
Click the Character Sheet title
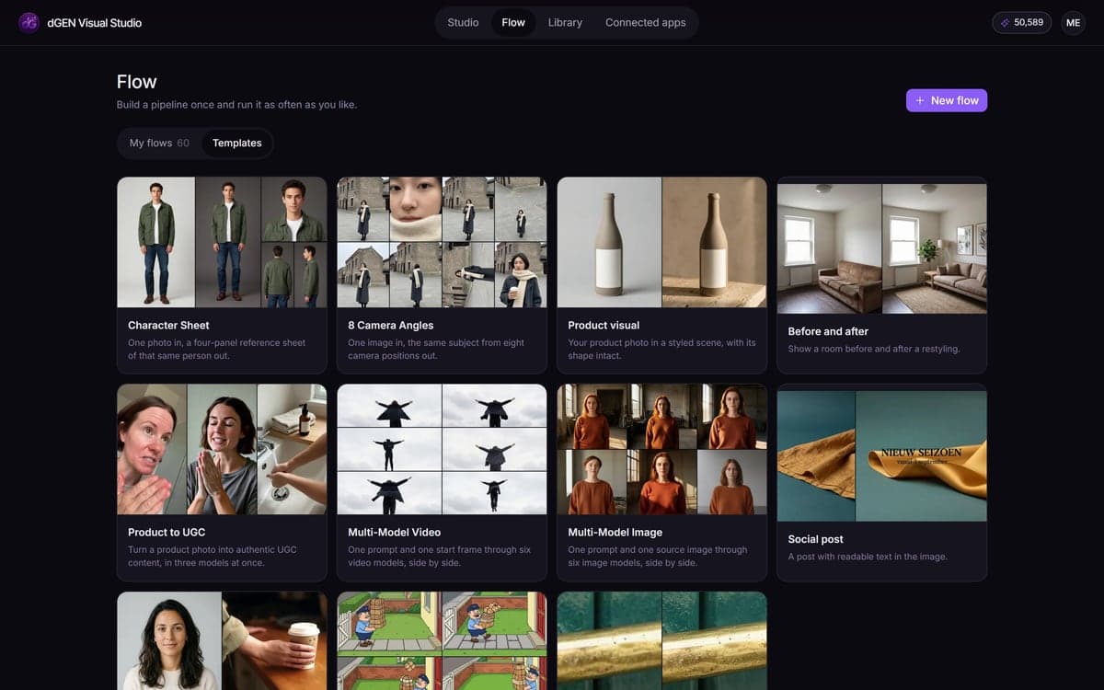point(168,325)
